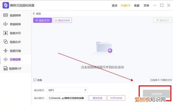Open 客服 support
This screenshot has width=173, height=105.
(137, 5)
